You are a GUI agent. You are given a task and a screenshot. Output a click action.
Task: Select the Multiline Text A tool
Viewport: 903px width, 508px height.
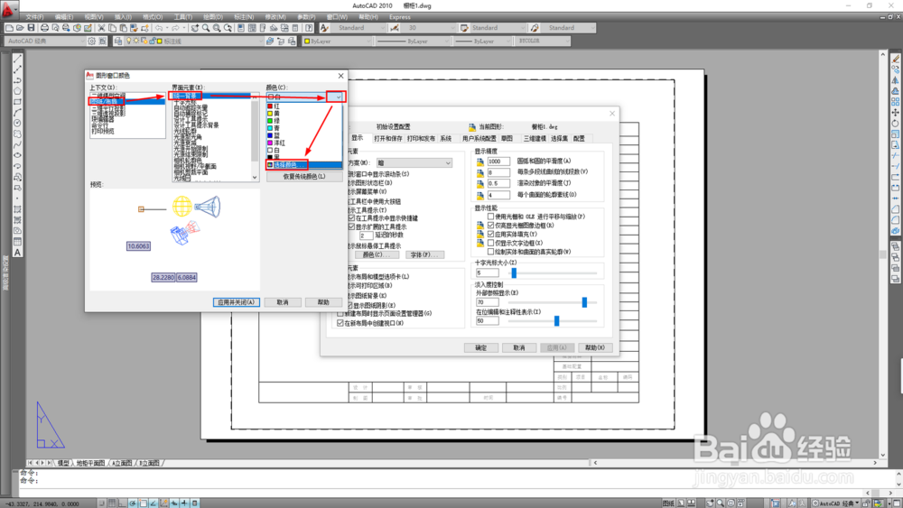coord(17,253)
